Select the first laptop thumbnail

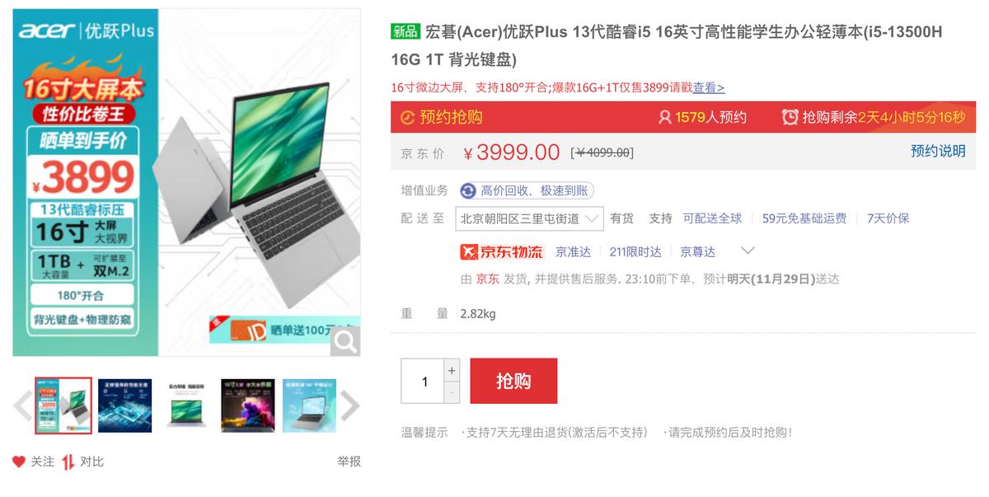63,406
